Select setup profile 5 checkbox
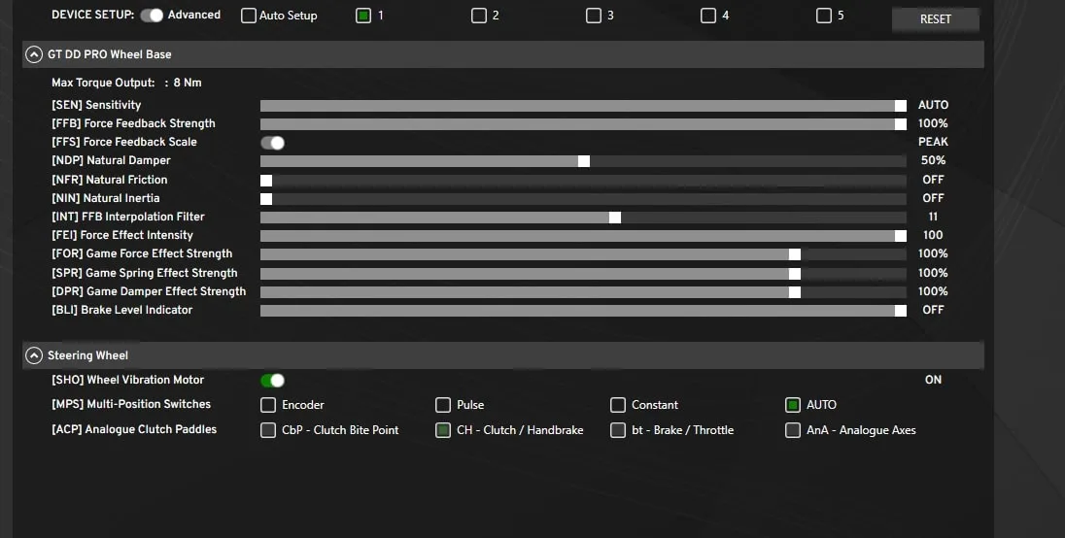The height and width of the screenshot is (538, 1065). pos(824,16)
